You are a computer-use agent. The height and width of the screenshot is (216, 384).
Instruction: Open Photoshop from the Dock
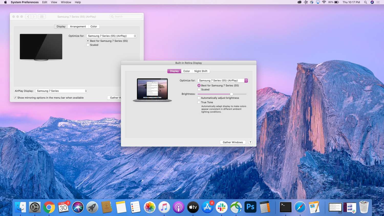click(250, 207)
